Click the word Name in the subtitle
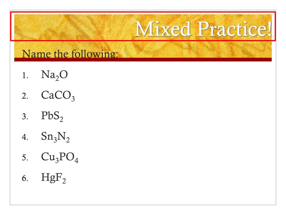Screen dimensions: 286x215 (x=36, y=54)
